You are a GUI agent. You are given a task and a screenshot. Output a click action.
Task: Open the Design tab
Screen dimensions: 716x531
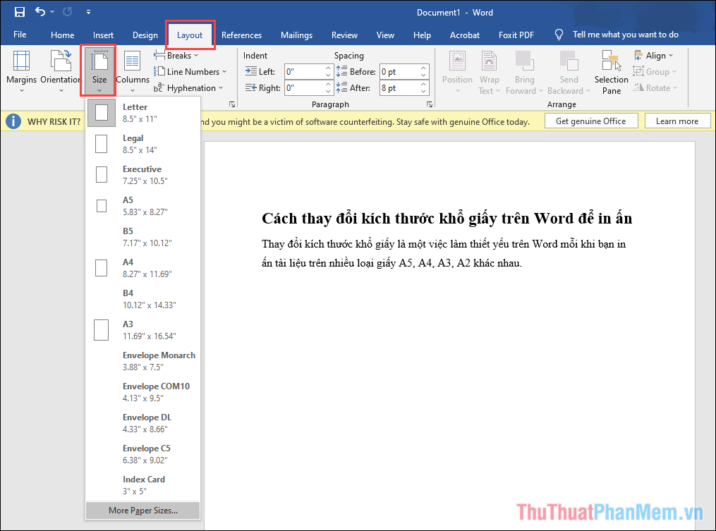coord(145,35)
